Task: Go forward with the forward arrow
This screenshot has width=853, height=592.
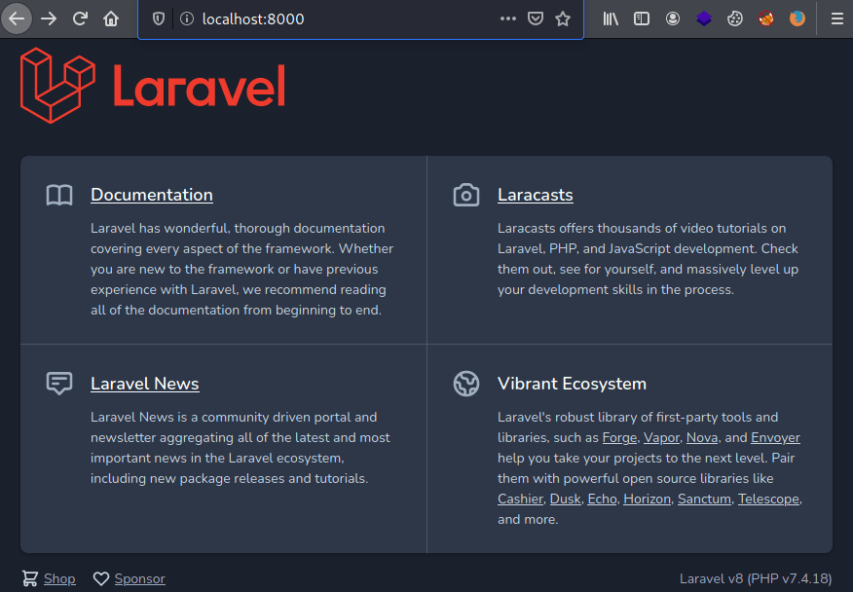Action: tap(49, 19)
